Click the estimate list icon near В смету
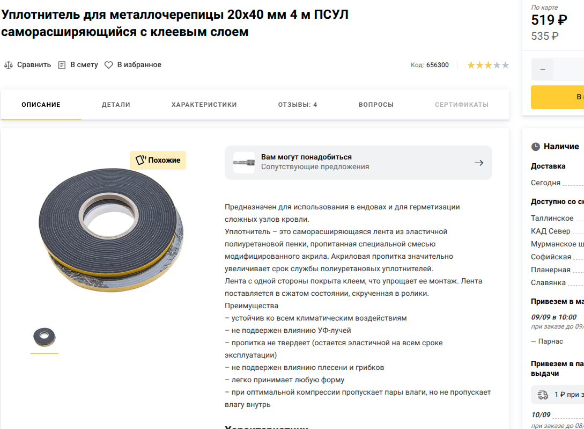Screen dimensions: 584x429 [x=62, y=66]
